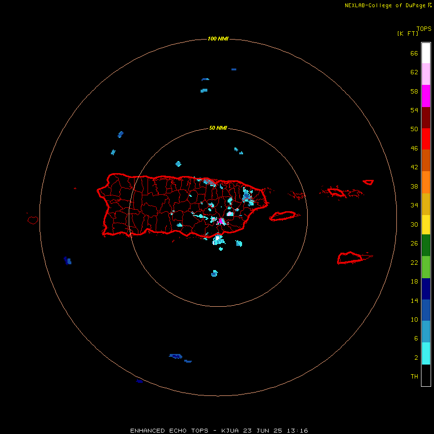The height and width of the screenshot is (434, 434).
Task: Pick the dark red legend swatch
Action: pos(426,118)
